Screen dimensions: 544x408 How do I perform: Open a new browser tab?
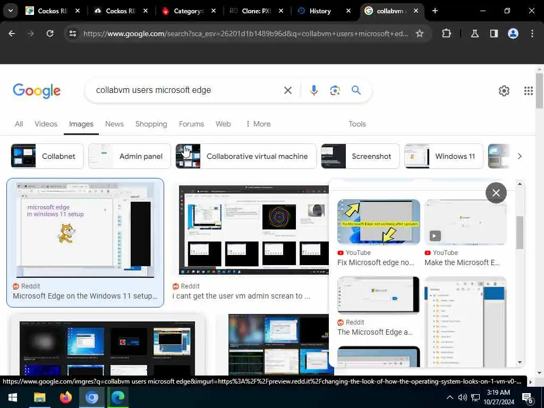tap(435, 11)
